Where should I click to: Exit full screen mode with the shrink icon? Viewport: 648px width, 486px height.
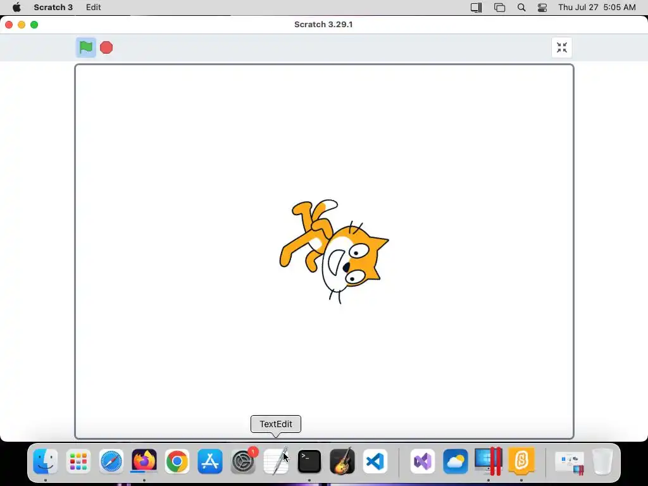click(562, 47)
